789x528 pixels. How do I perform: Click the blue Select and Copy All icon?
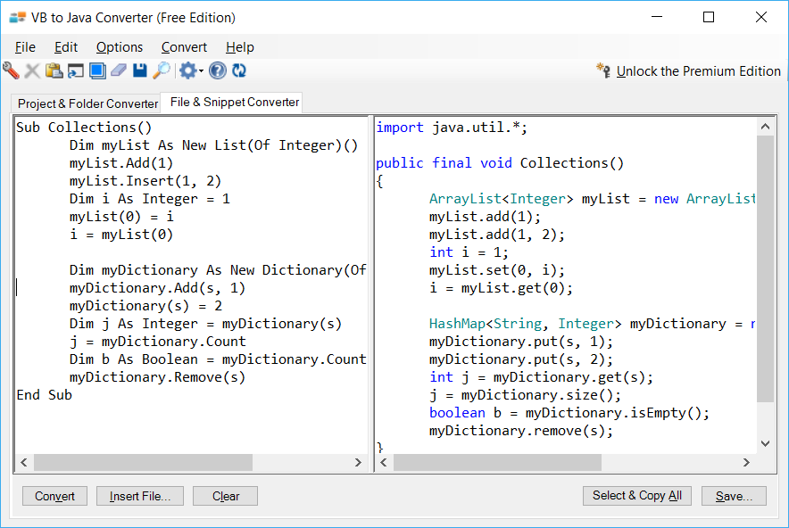tap(97, 70)
